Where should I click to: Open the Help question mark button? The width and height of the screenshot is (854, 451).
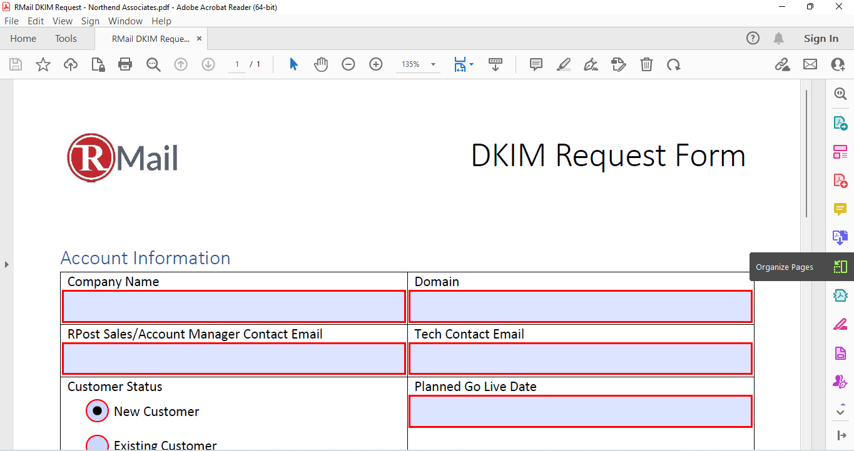(x=753, y=38)
